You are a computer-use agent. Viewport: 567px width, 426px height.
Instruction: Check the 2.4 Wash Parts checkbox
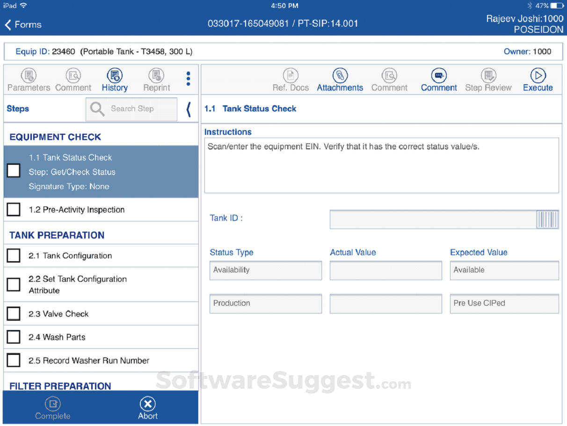point(14,337)
